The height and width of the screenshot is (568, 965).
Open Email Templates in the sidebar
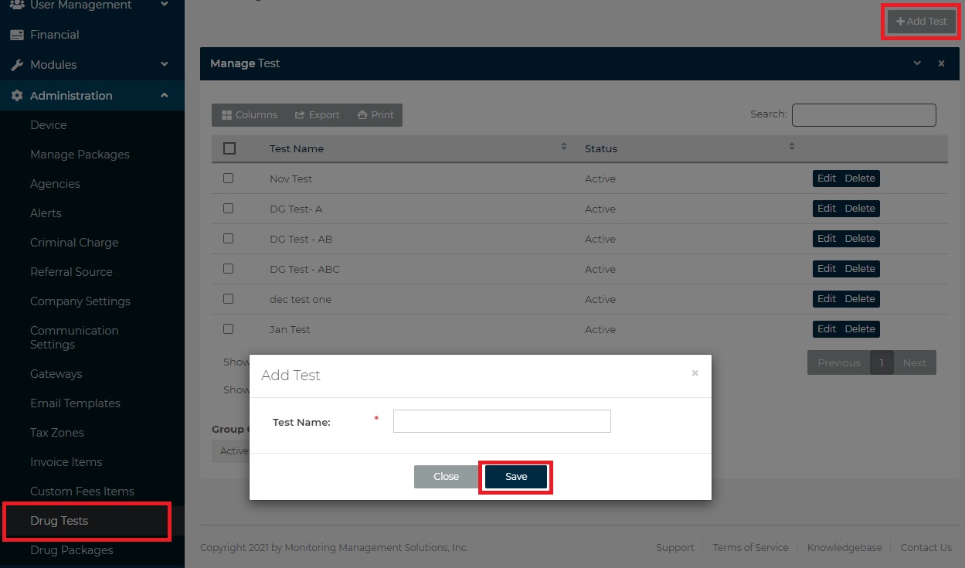[x=75, y=403]
